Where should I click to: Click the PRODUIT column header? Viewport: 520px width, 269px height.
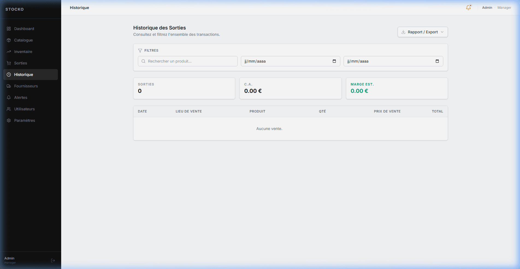[x=257, y=111]
